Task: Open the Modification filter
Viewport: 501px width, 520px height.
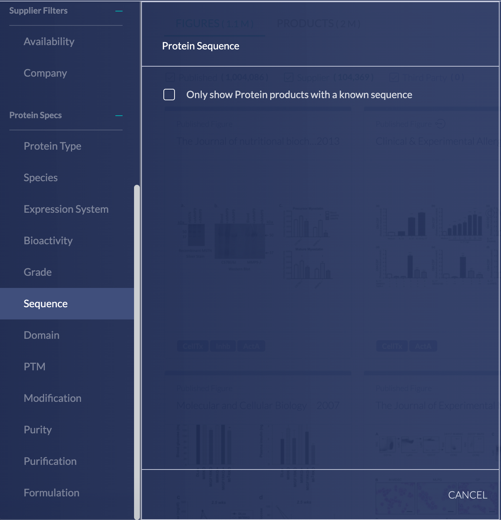Action: tap(53, 398)
